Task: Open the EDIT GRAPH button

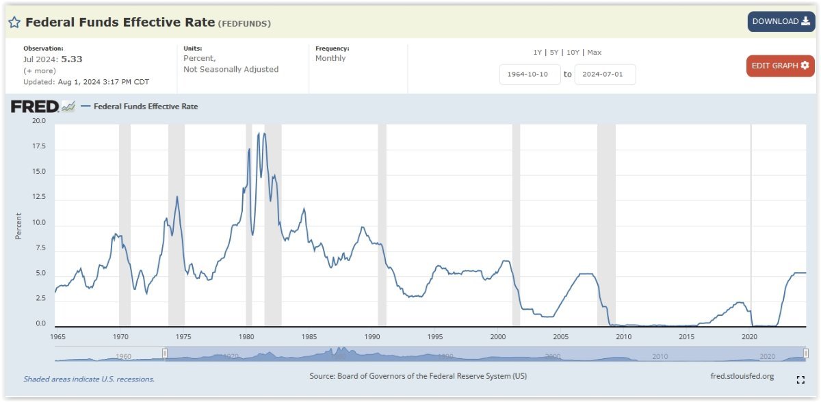Action: pos(780,66)
